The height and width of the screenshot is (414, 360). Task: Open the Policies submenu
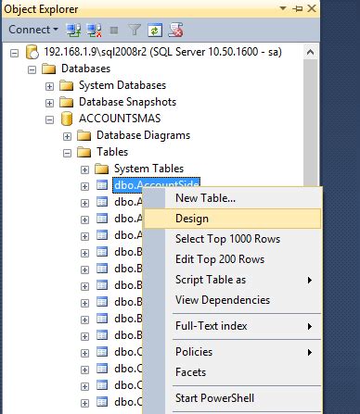(233, 352)
